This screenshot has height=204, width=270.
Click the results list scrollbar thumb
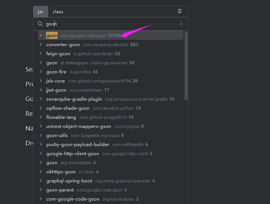coord(186,65)
